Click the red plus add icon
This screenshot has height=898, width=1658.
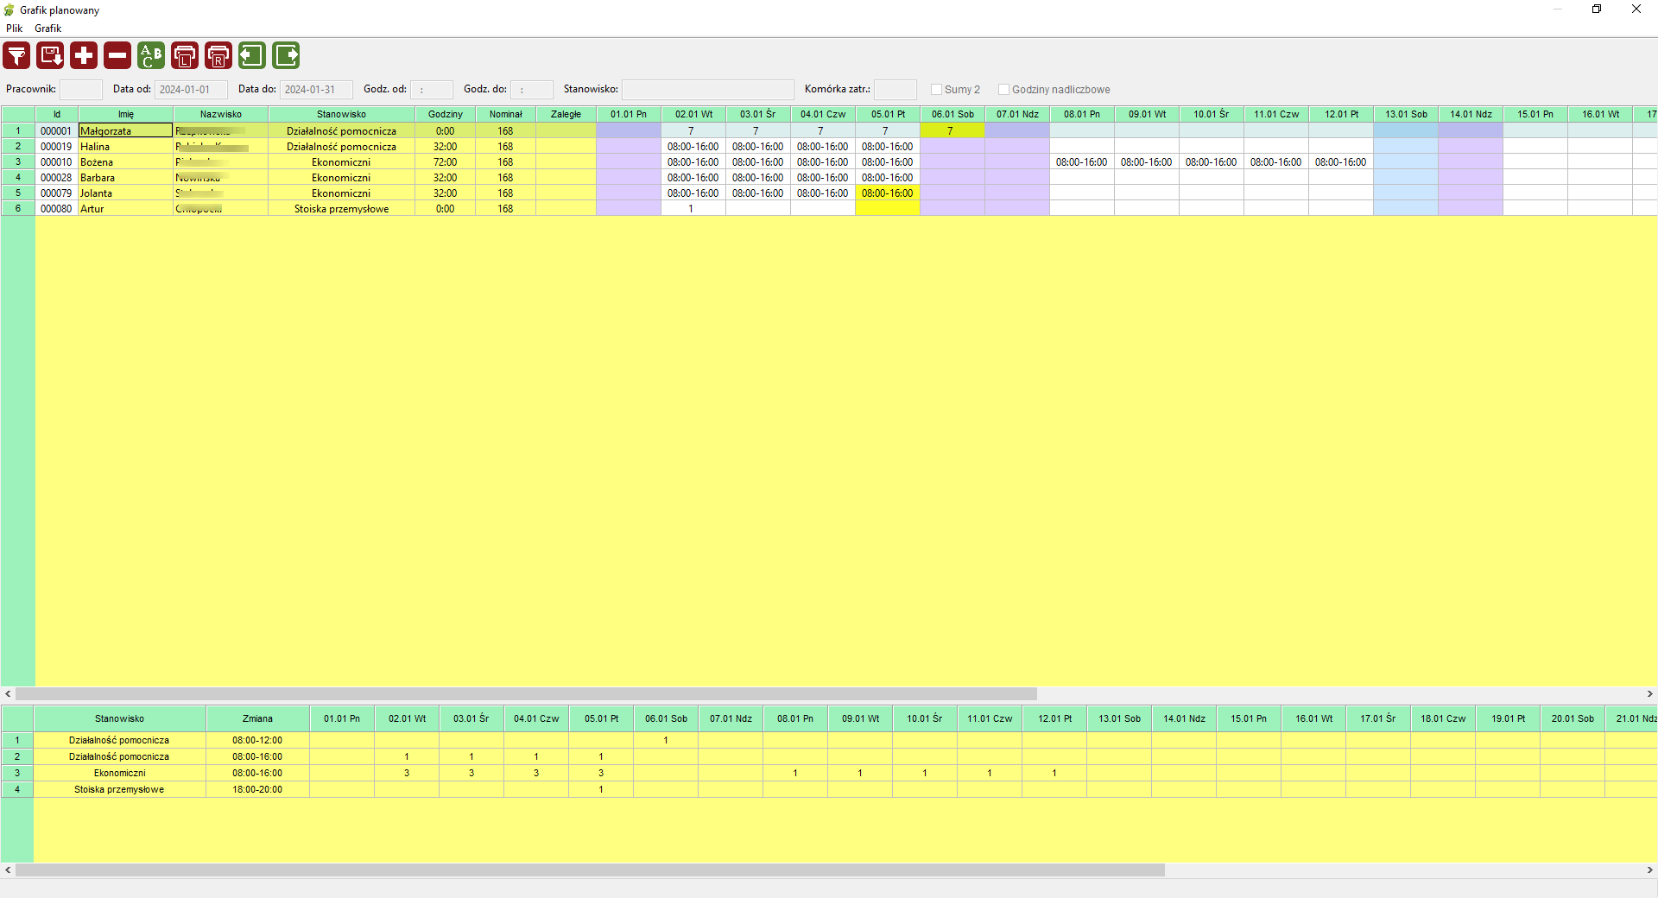pos(84,56)
